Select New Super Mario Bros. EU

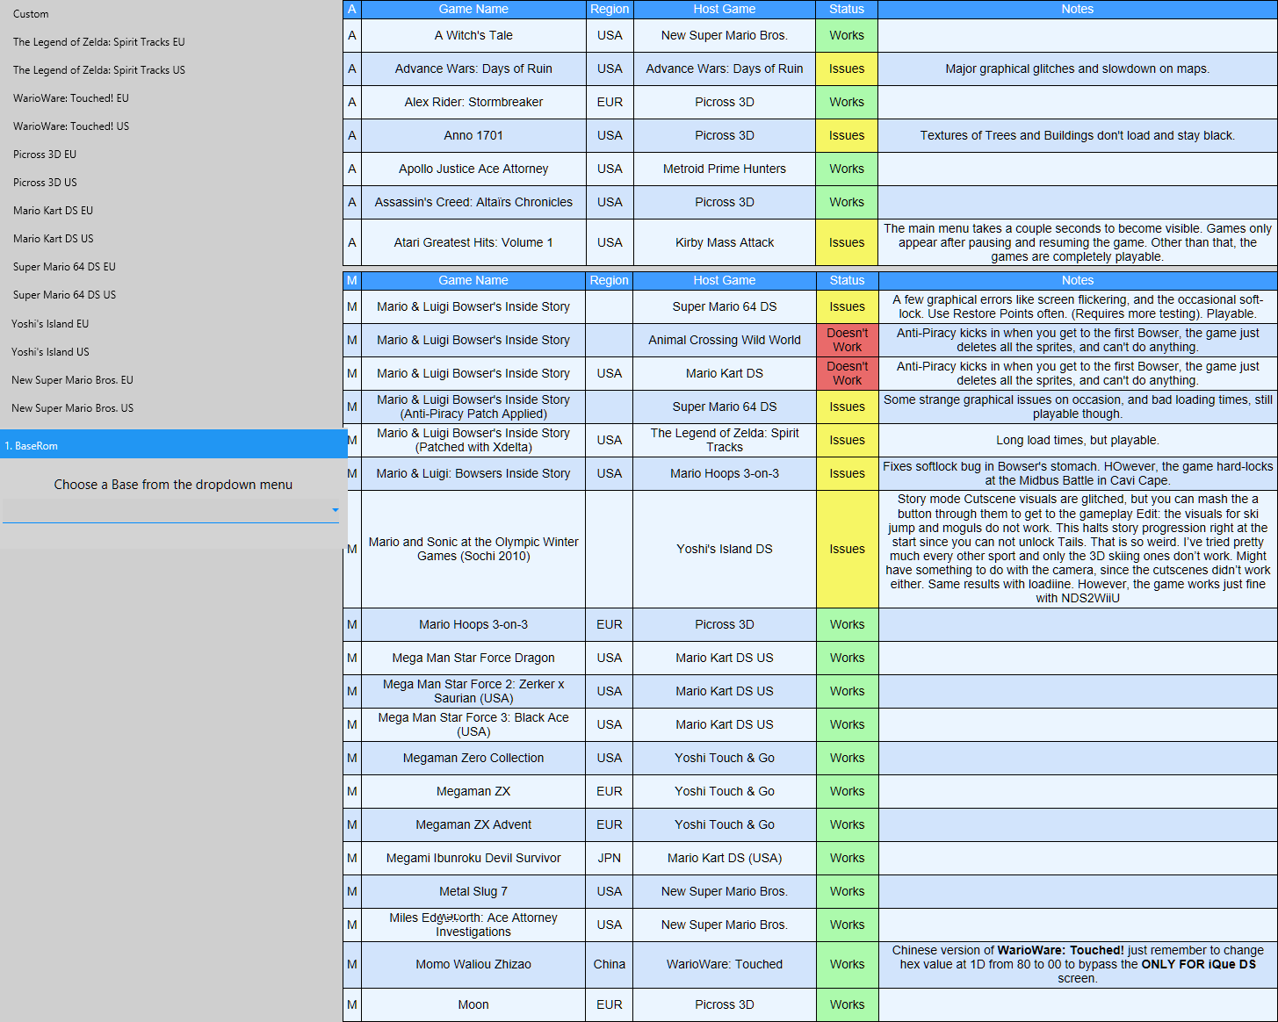(72, 380)
